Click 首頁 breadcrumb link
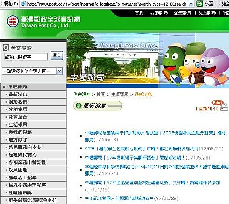This screenshot has width=229, height=204. [x=101, y=94]
